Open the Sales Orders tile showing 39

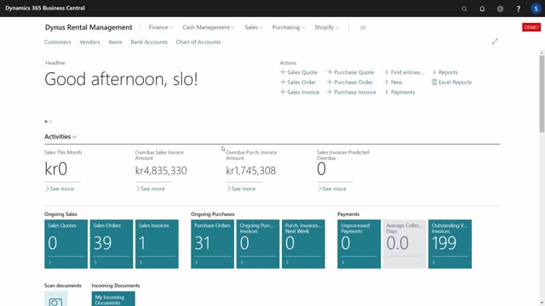pyautogui.click(x=112, y=244)
